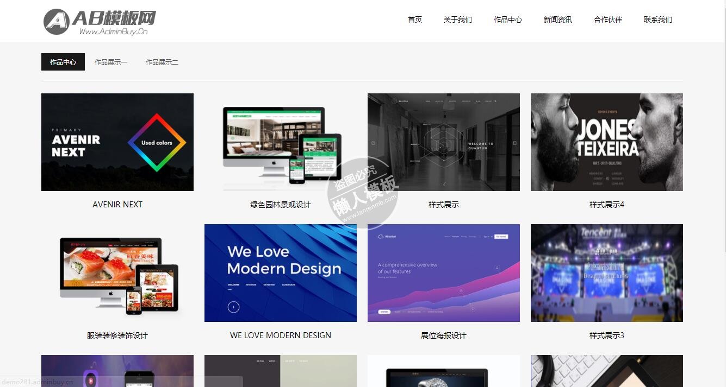Screen dimensions: 726x387
Task: Go to 关于我们 in the top navigation
Action: [x=457, y=20]
